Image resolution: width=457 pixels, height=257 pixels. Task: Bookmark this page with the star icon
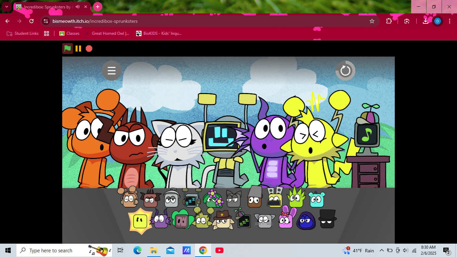tap(372, 21)
